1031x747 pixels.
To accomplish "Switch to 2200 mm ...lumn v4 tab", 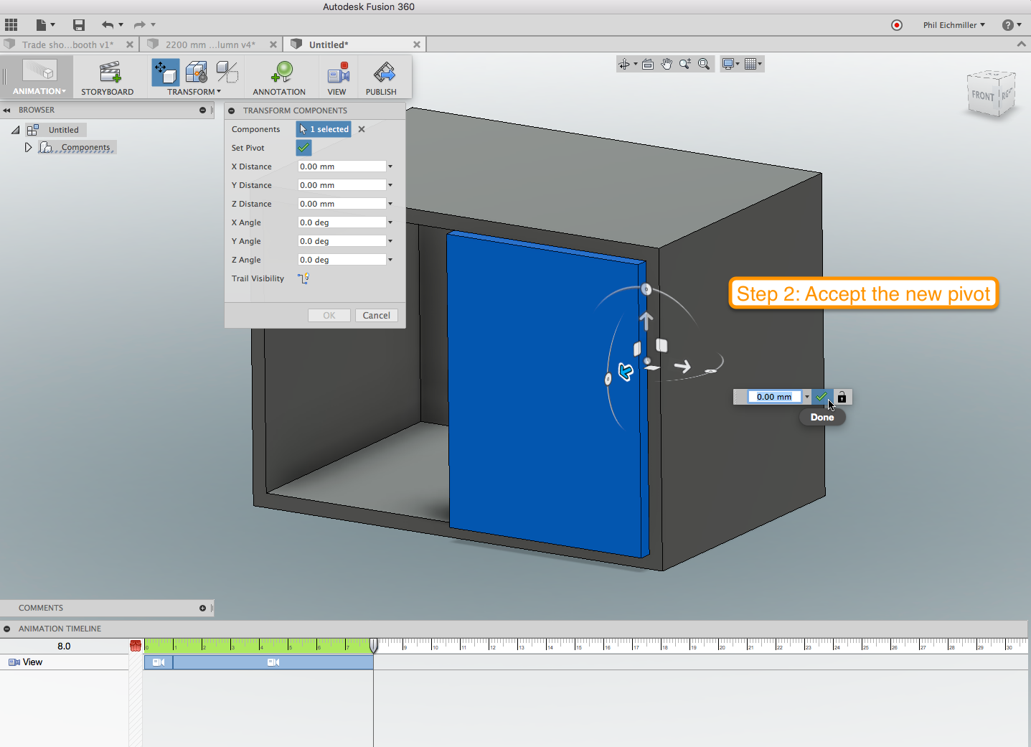I will pyautogui.click(x=210, y=44).
